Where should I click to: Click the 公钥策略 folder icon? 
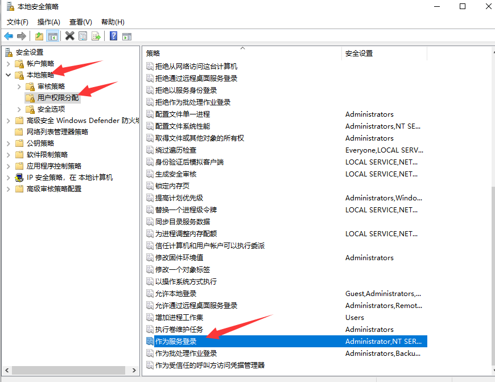(19, 143)
